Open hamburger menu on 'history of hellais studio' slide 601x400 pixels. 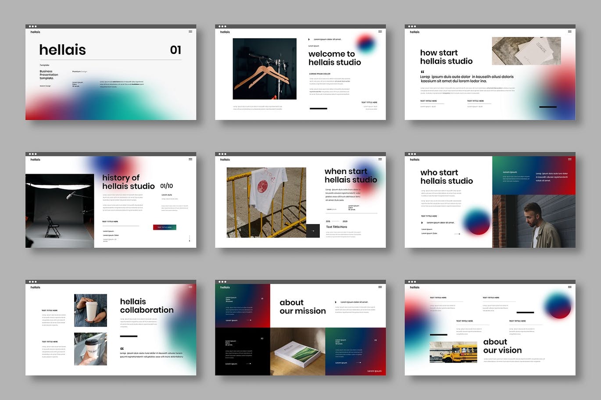click(x=190, y=159)
